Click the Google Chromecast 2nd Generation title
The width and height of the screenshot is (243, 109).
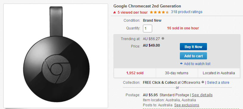[x=147, y=6]
